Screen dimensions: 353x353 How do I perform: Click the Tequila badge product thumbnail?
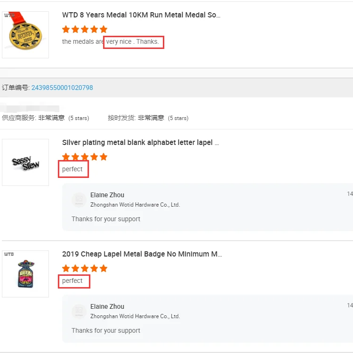pos(25,274)
